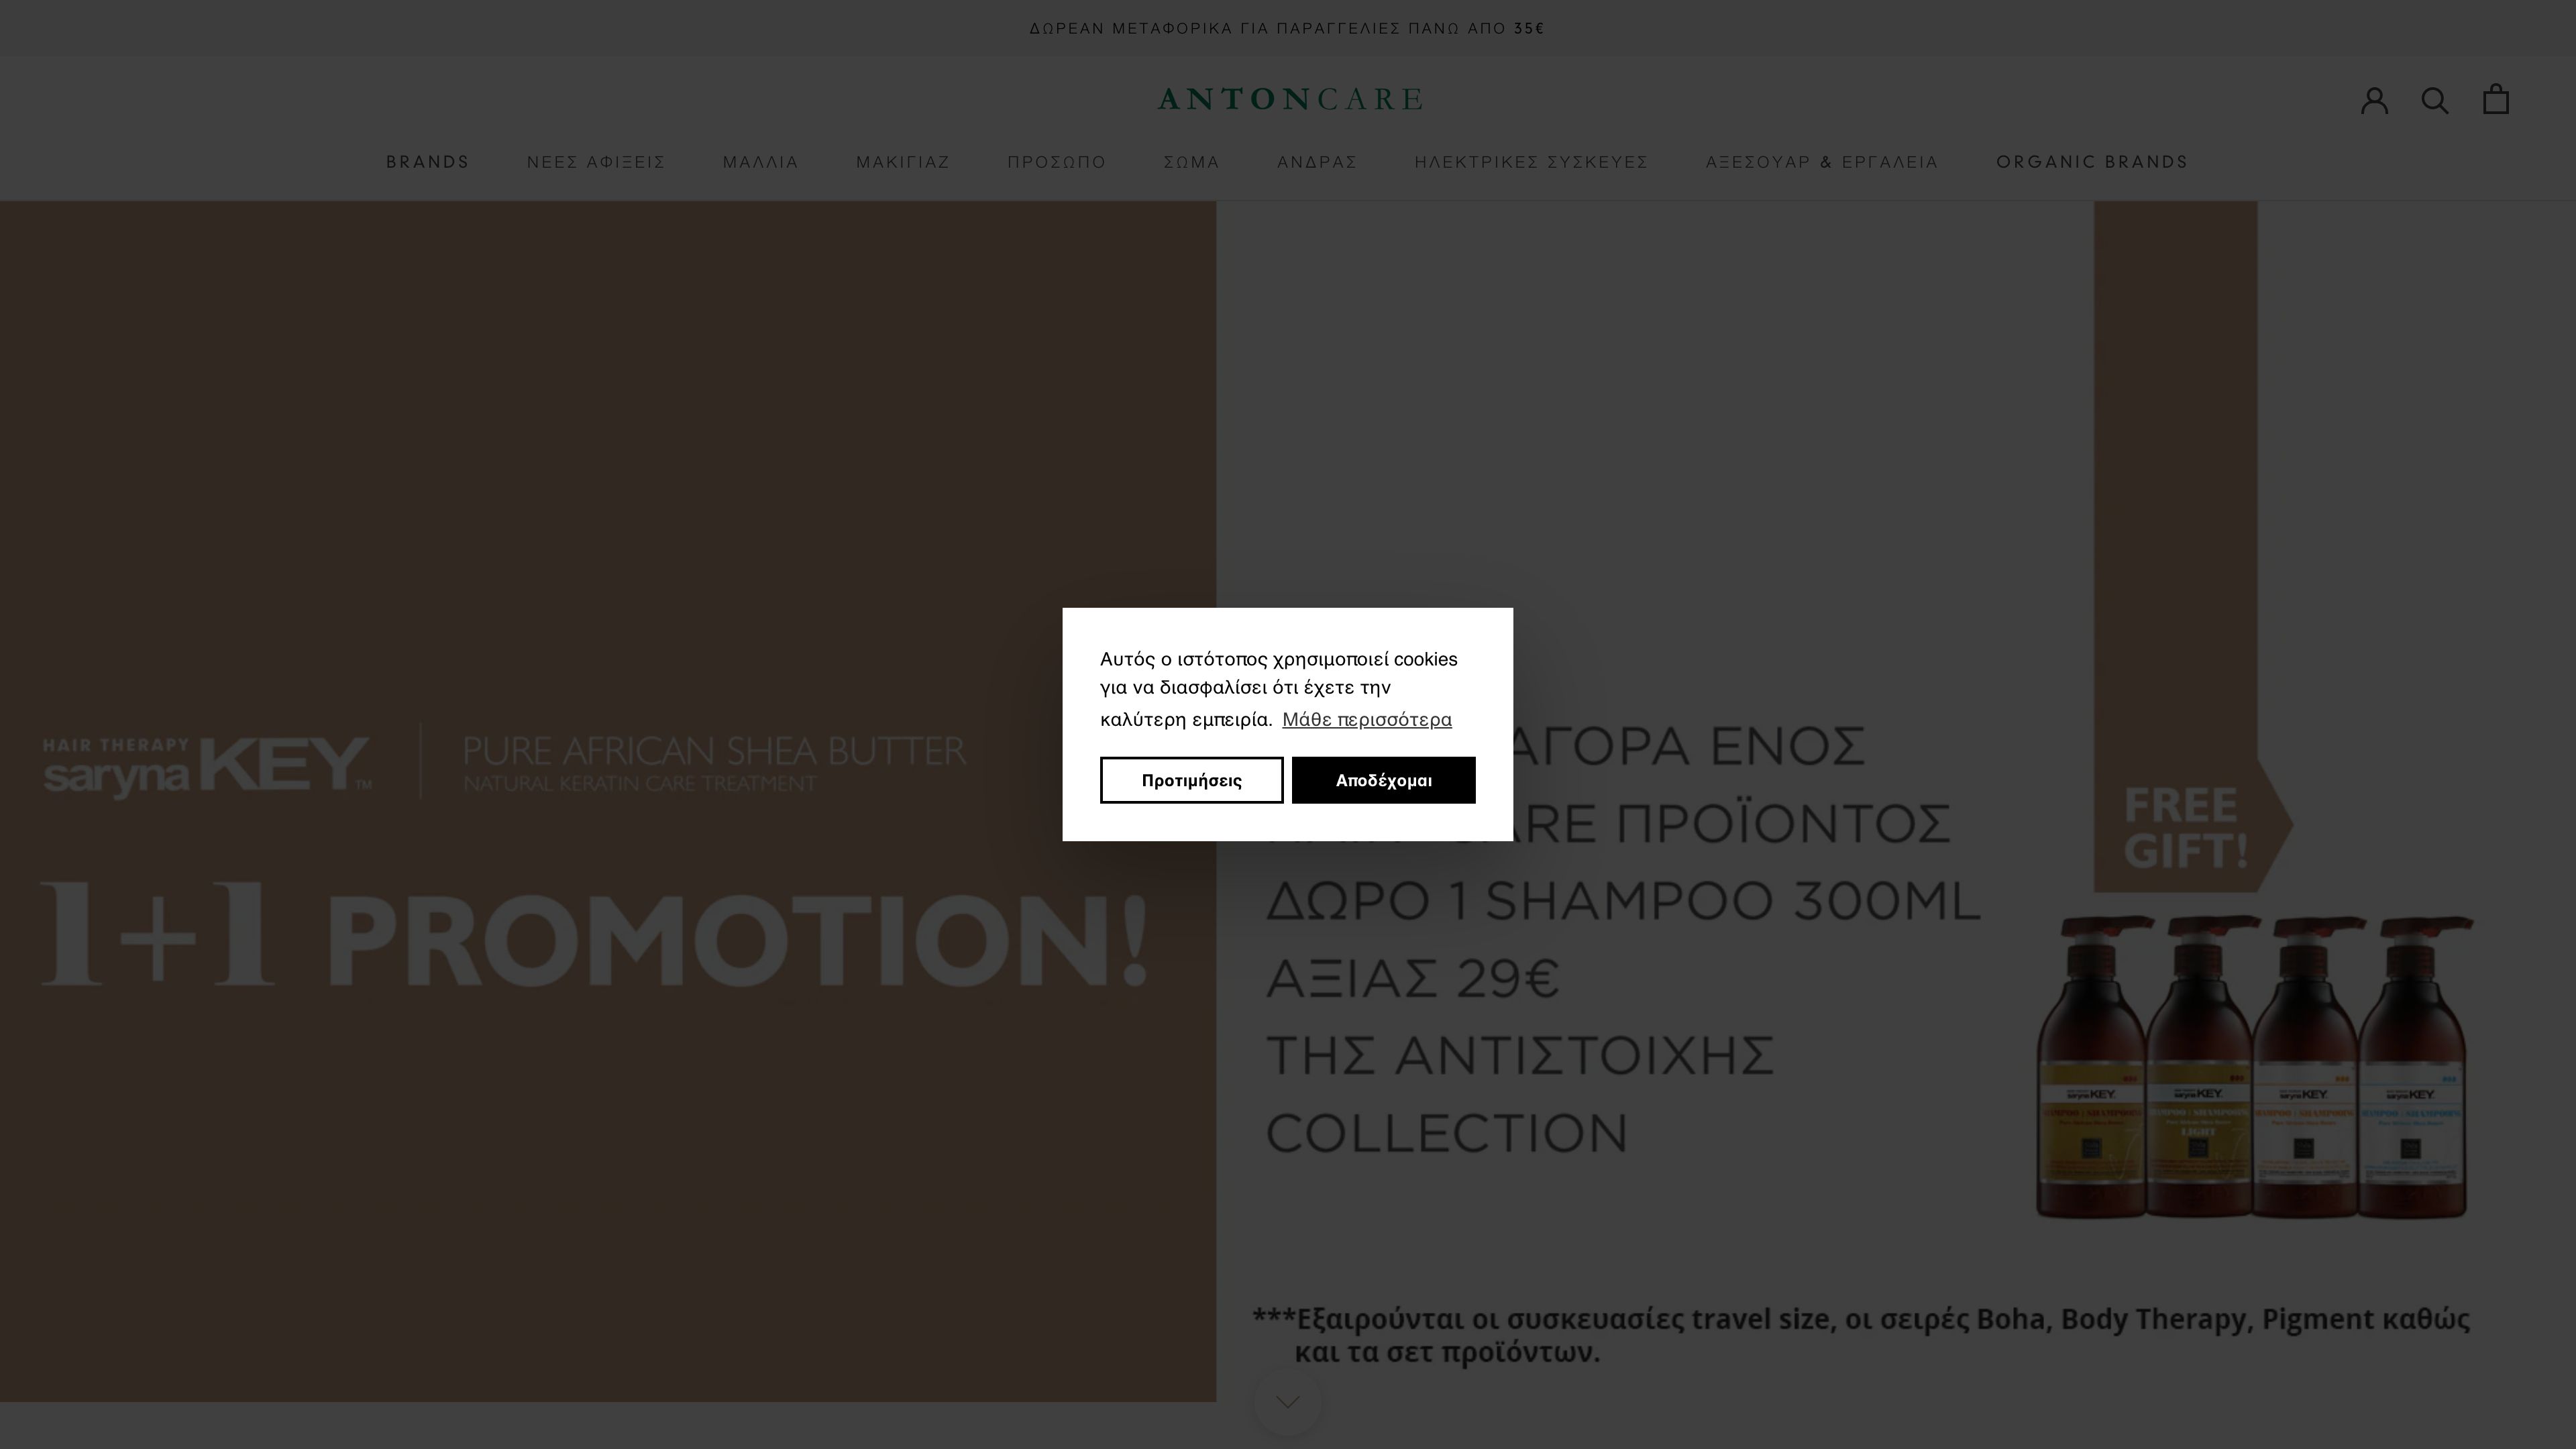Open the BRANDS menu
This screenshot has width=2576, height=1449.
428,162
